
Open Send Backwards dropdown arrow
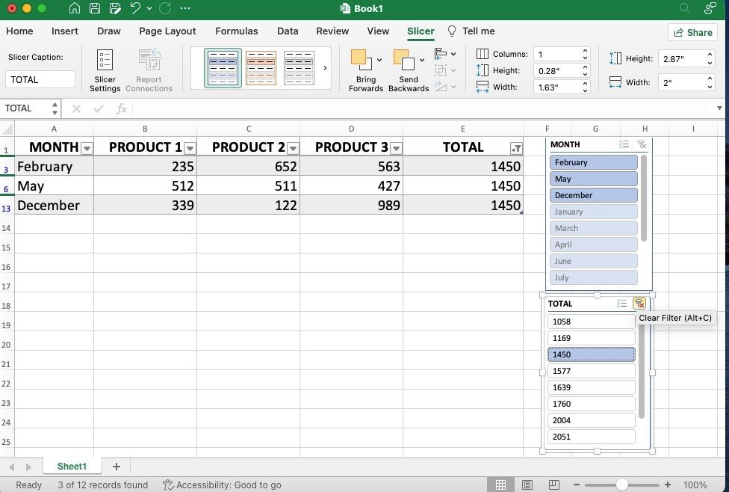pyautogui.click(x=422, y=60)
